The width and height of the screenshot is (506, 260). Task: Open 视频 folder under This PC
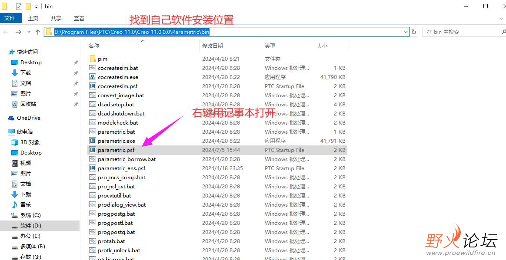[x=26, y=163]
